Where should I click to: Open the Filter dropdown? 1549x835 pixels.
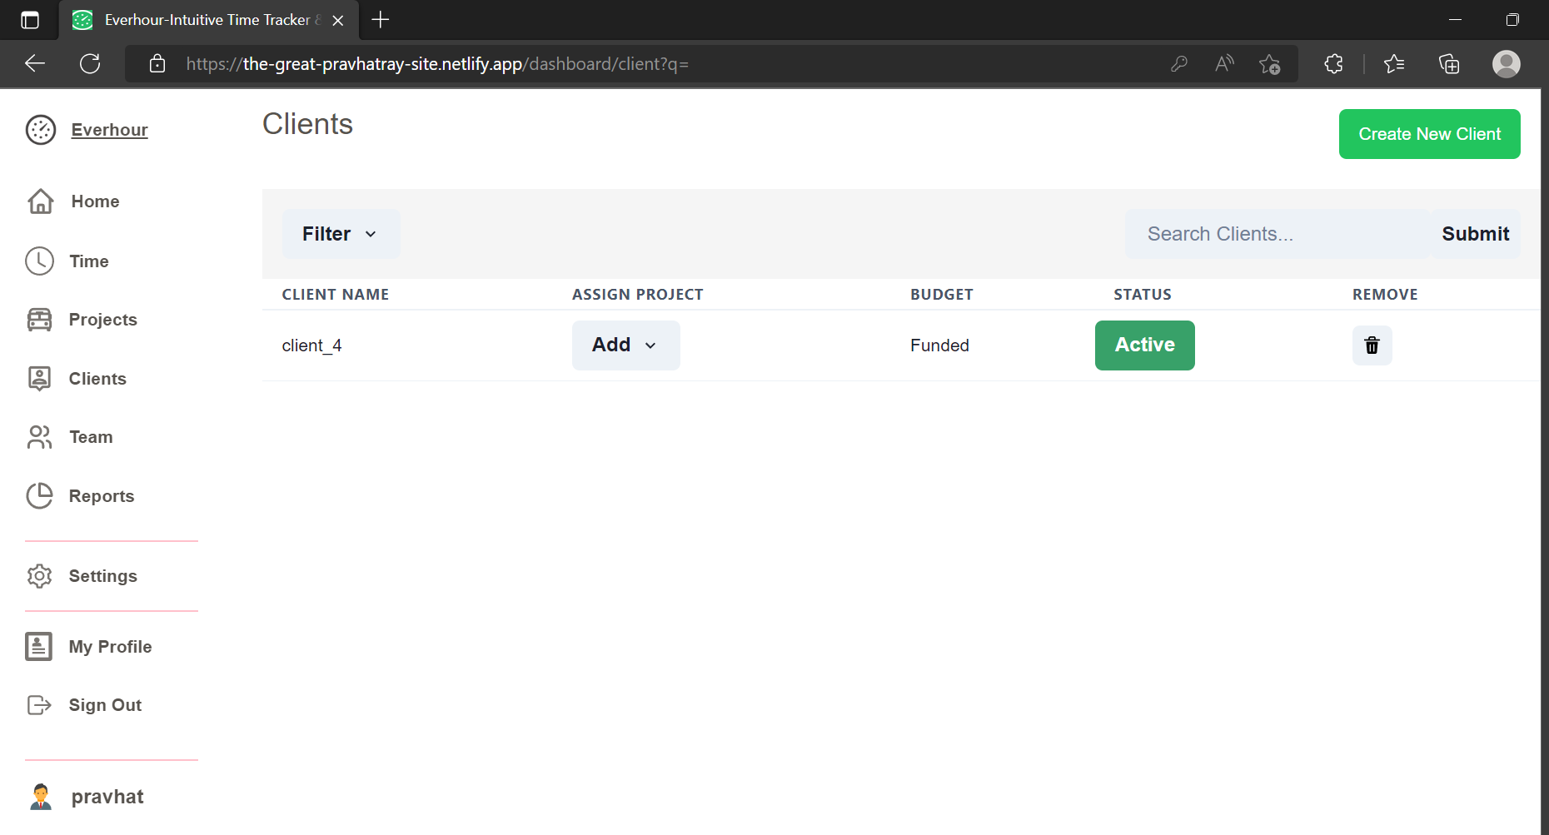pos(341,234)
